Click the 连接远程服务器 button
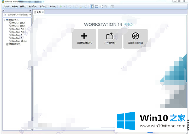This screenshot has width=189, height=134. point(136,39)
